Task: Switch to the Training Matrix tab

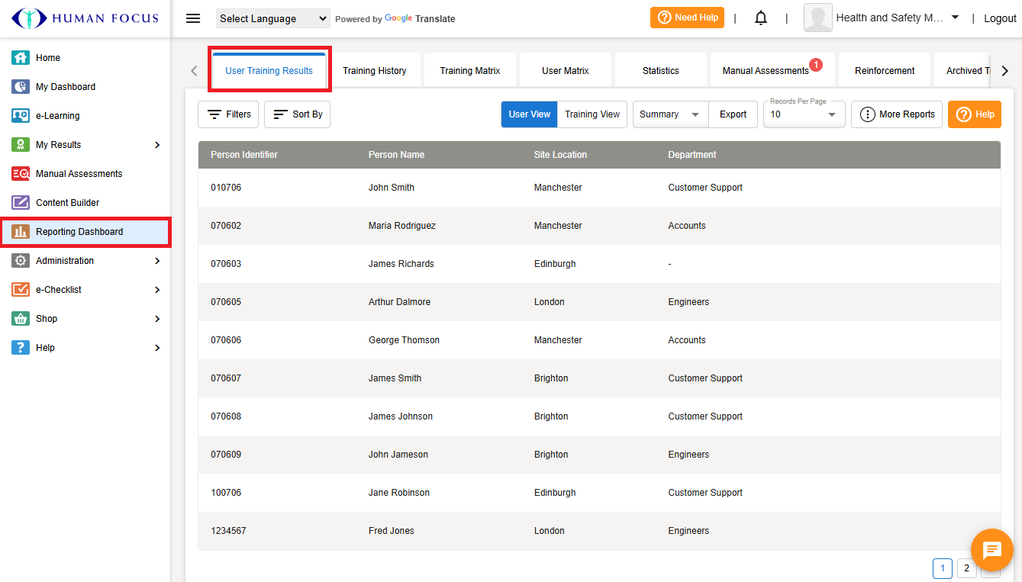Action: click(470, 71)
